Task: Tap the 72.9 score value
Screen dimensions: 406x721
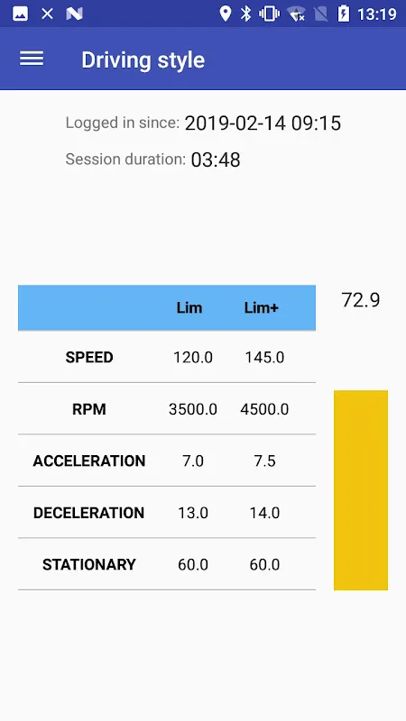Action: pos(360,300)
